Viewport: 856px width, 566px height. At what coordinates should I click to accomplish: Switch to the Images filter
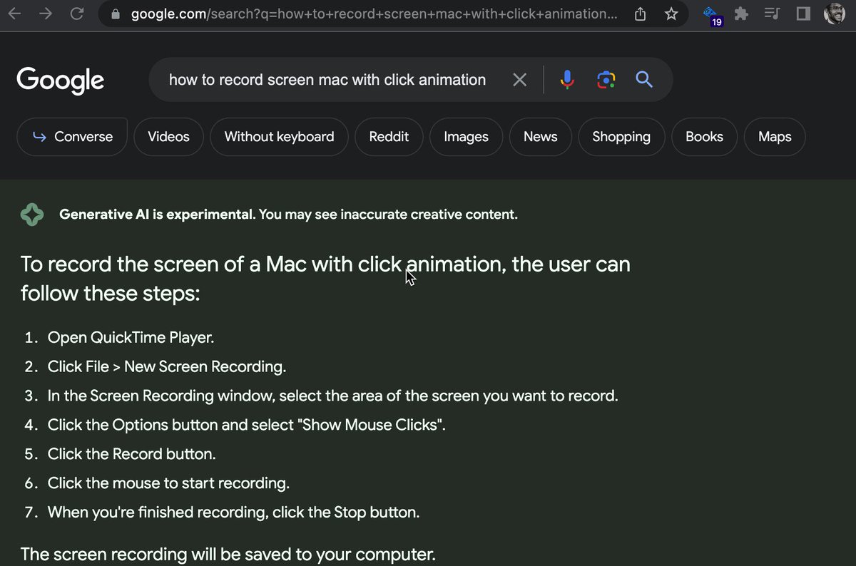click(466, 137)
